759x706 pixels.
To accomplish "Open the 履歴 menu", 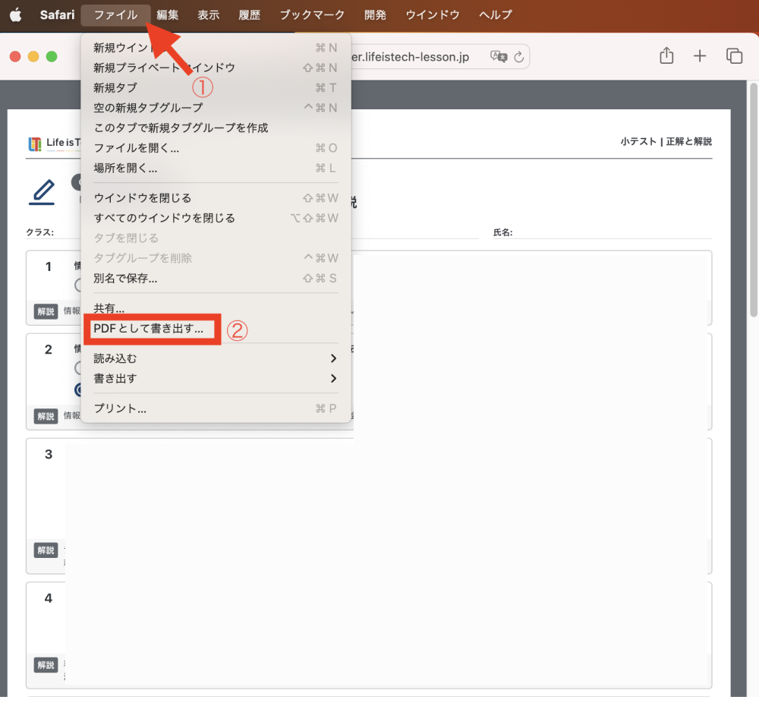I will point(250,14).
